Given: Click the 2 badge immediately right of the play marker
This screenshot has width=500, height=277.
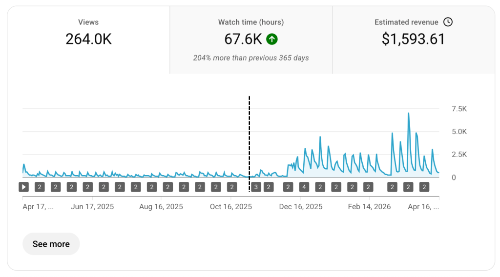Looking at the screenshot, I should coord(40,187).
